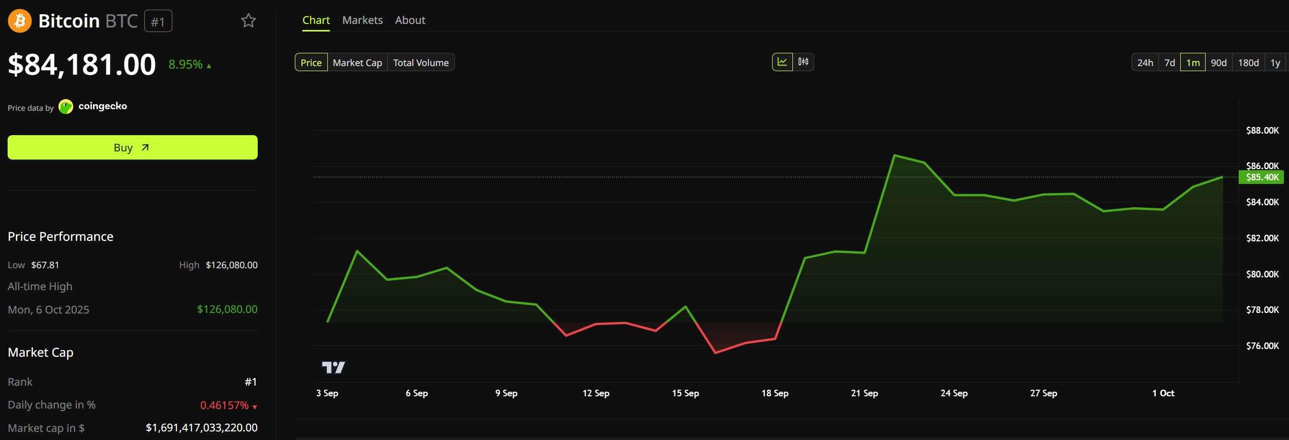
Task: Click the Buy button
Action: pos(133,147)
